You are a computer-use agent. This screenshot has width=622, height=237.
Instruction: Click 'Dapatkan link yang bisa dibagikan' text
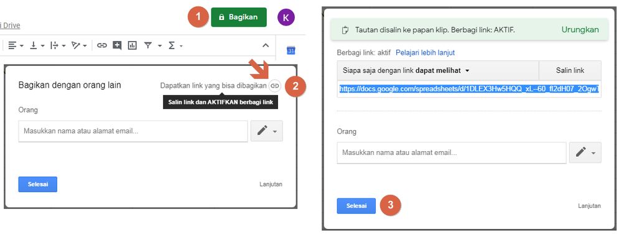(213, 85)
